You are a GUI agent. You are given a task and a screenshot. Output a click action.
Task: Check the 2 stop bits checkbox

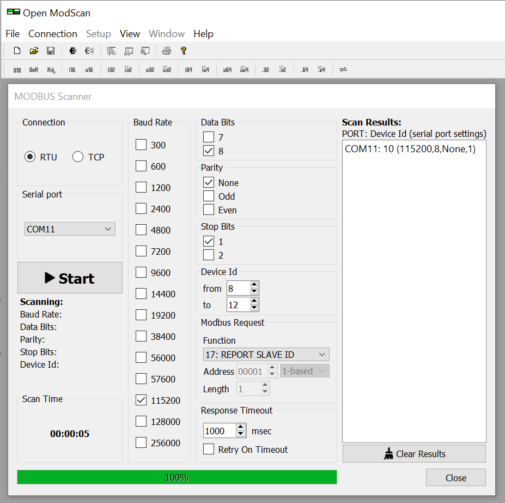[209, 255]
